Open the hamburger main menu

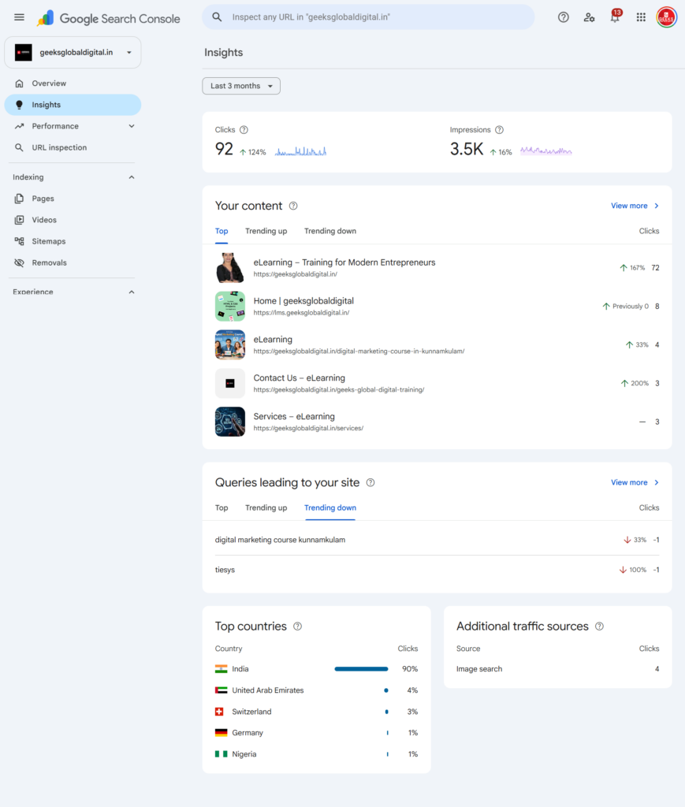click(x=19, y=17)
